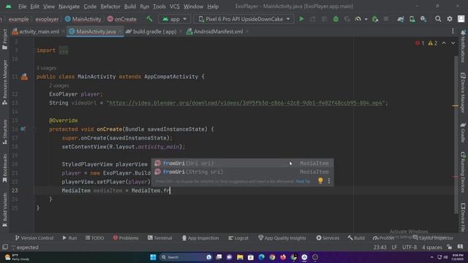
Task: Open the Profile app speedometer icon
Action: coord(358,19)
